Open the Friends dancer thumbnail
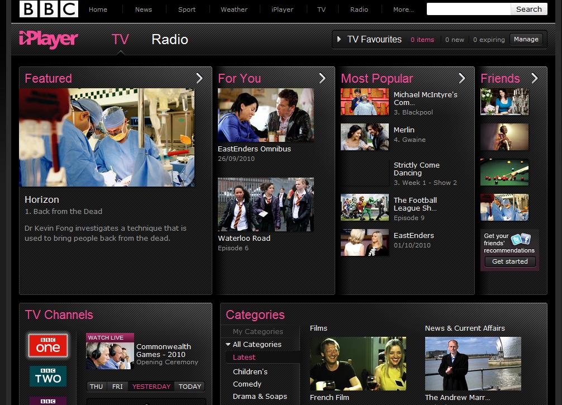This screenshot has height=405, width=562. click(x=504, y=137)
